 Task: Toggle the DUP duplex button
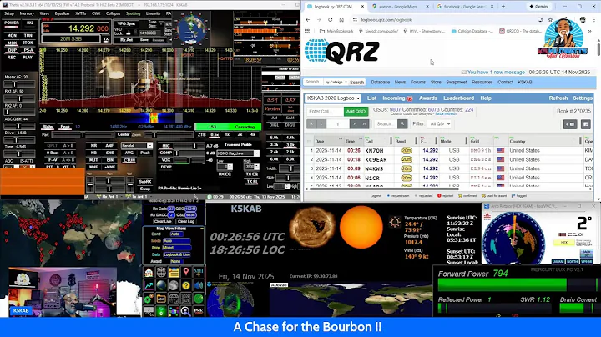coord(13,50)
